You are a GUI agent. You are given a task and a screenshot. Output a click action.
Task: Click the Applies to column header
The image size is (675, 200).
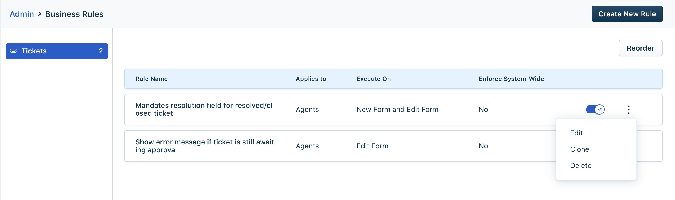311,79
